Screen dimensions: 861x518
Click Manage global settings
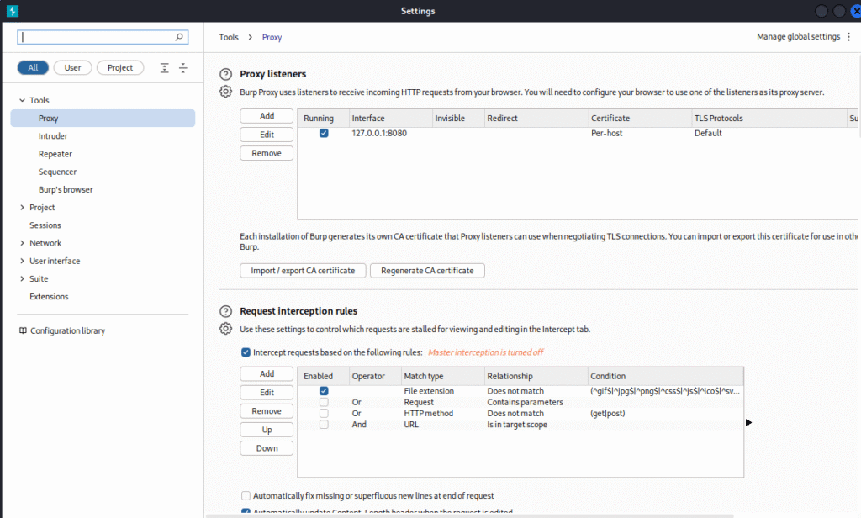[x=799, y=37]
